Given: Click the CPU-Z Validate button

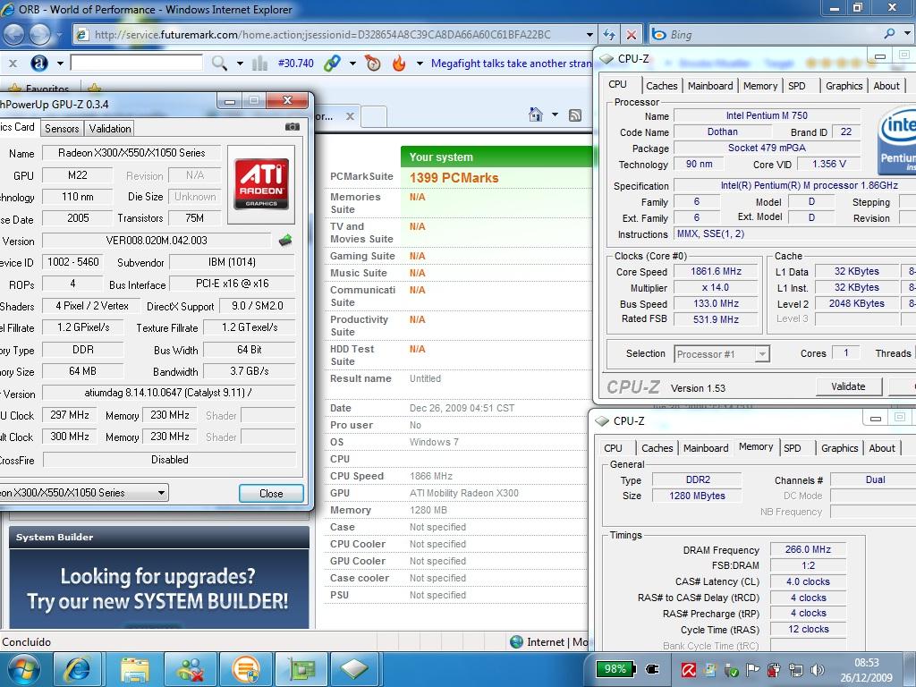Looking at the screenshot, I should 848,386.
